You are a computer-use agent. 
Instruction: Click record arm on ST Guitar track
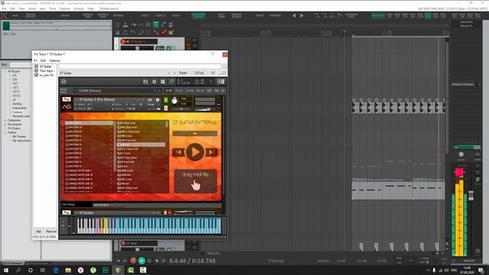pyautogui.click(x=123, y=41)
